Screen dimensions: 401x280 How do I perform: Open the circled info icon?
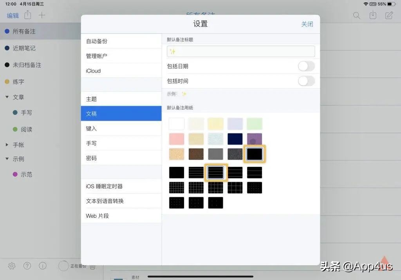coord(42,266)
